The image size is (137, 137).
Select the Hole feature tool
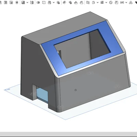[11, 2]
